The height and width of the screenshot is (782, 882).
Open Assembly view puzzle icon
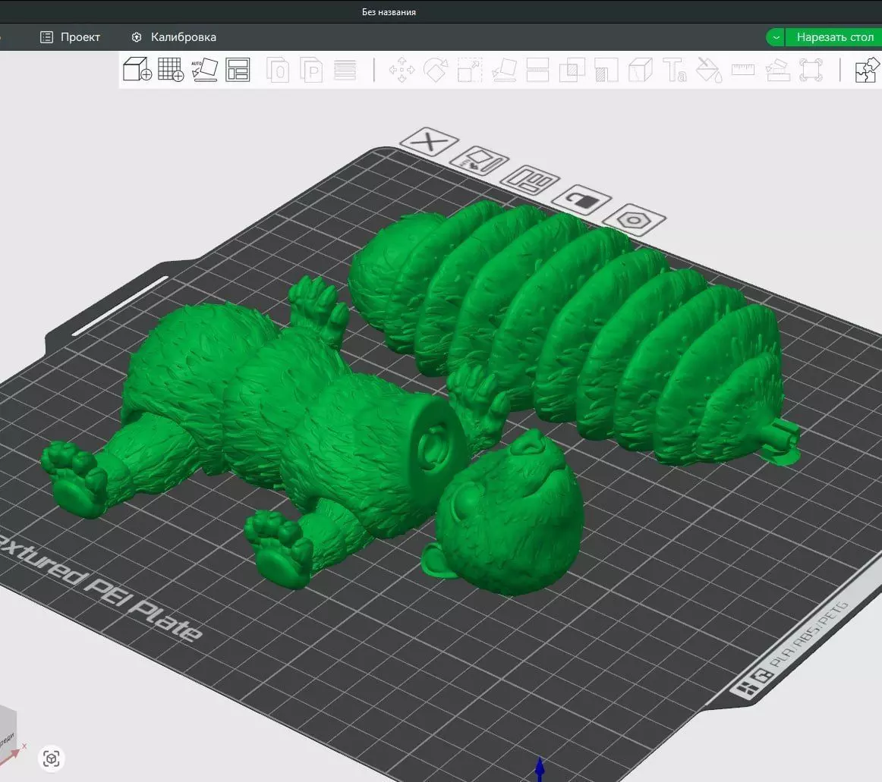click(x=868, y=71)
